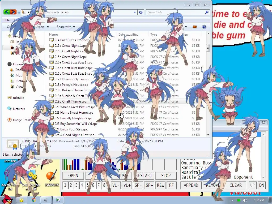The height and width of the screenshot is (204, 272).
Task: Click the file list scroll down arrow
Action: [x=208, y=135]
